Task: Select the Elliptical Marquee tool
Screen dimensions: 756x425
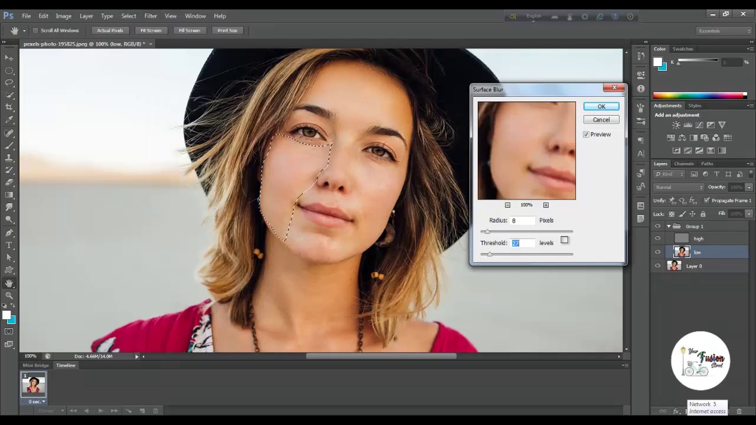Action: pyautogui.click(x=9, y=70)
